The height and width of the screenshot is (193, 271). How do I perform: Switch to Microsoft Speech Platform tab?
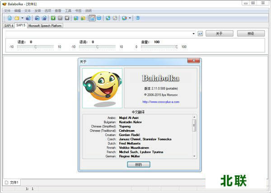(45, 26)
